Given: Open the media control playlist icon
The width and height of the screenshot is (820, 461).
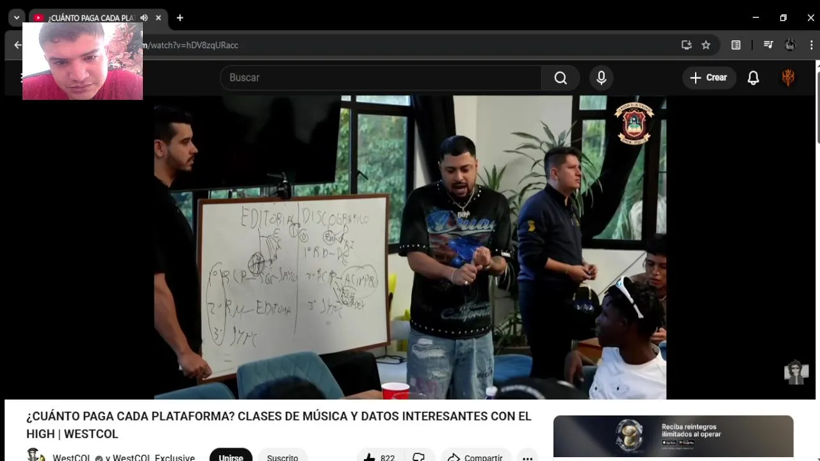Looking at the screenshot, I should (768, 45).
